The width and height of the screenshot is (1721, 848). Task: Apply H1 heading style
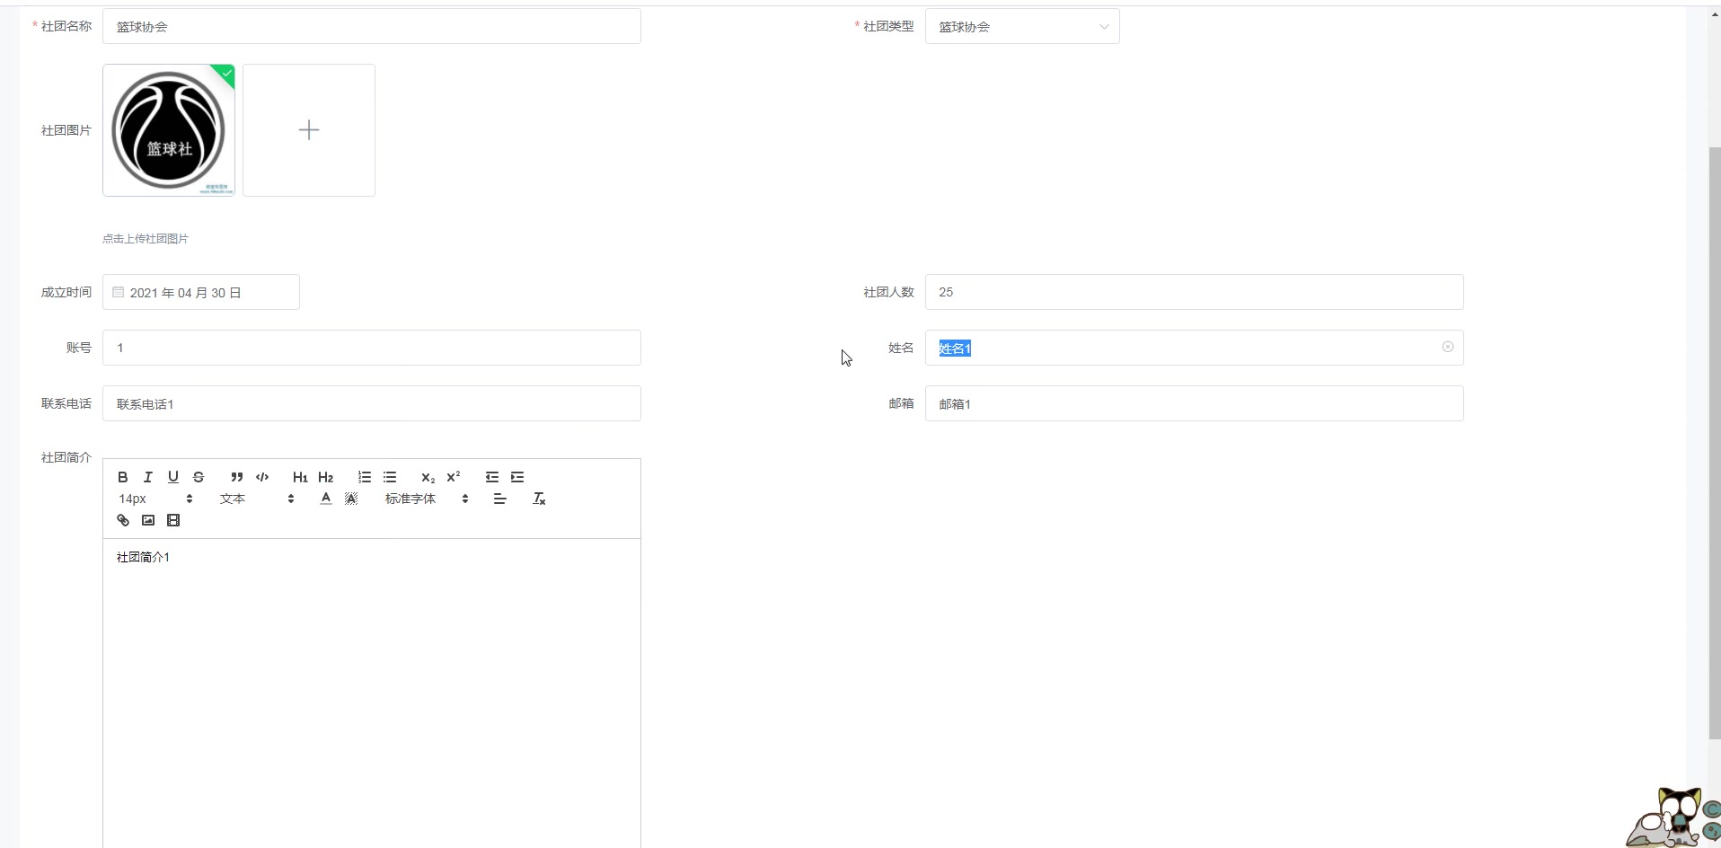tap(299, 477)
